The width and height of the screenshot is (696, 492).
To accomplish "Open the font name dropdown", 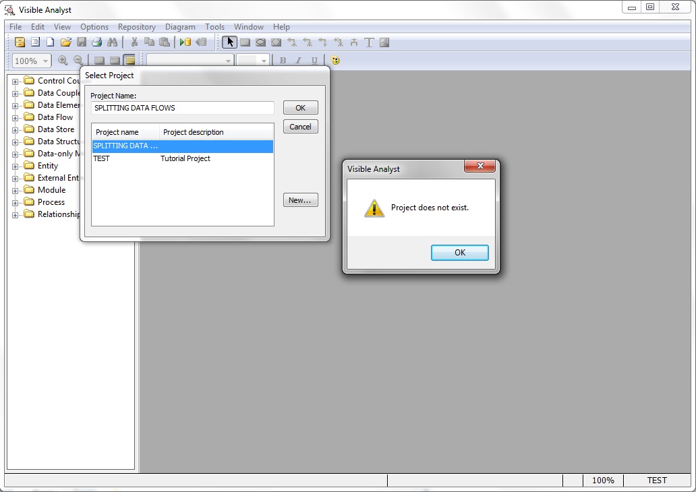I will [228, 61].
